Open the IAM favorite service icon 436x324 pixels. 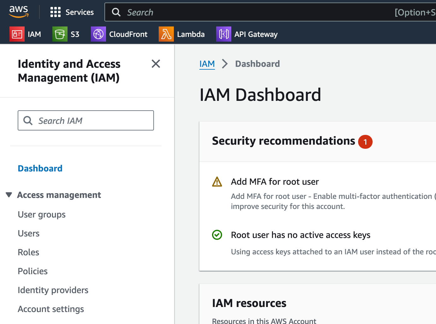17,34
